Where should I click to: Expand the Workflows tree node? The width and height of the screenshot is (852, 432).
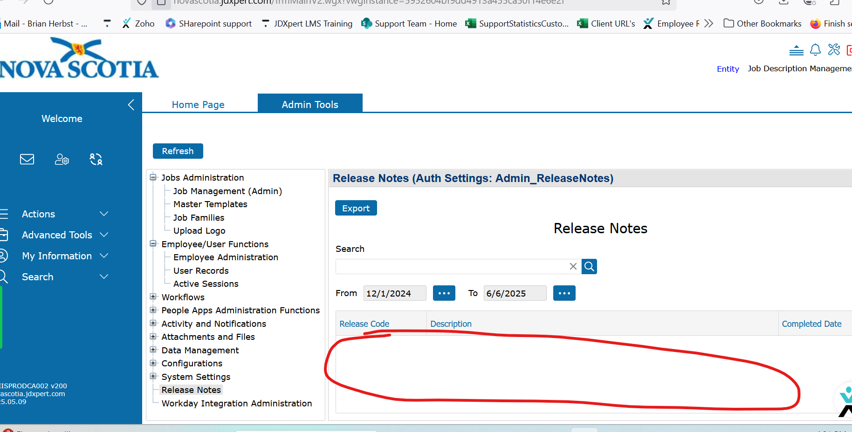point(153,297)
